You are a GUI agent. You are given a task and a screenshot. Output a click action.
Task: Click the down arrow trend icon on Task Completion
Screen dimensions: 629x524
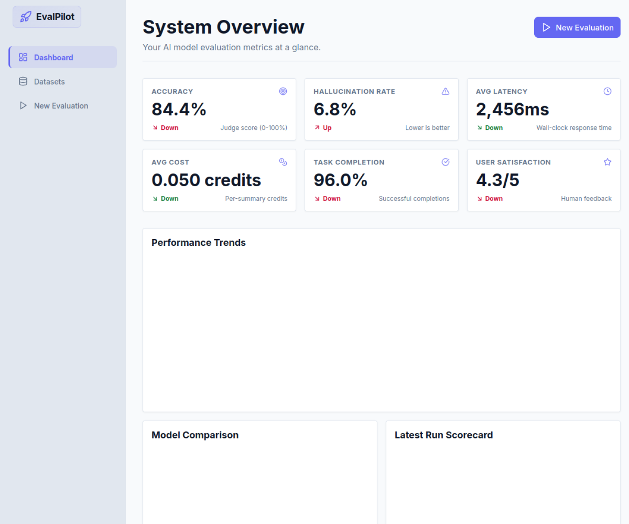[317, 199]
